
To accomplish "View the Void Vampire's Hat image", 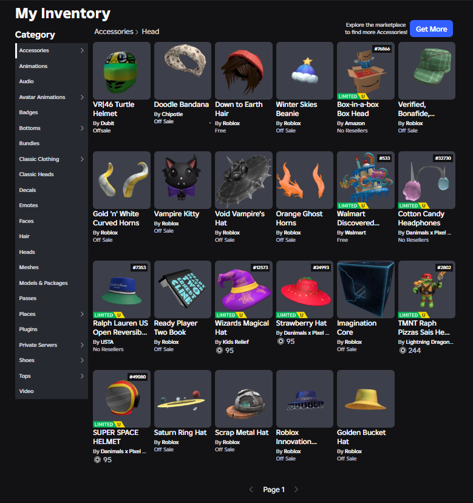I will [x=243, y=180].
